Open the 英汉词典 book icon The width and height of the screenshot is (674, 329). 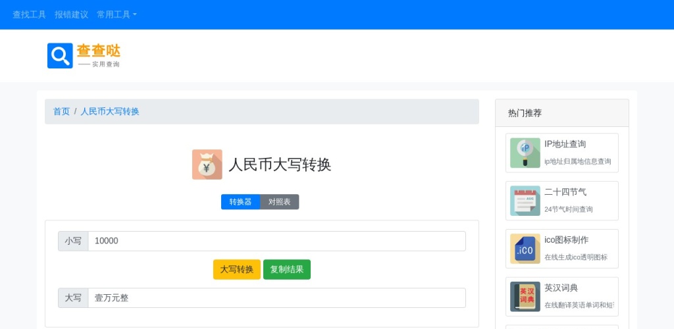(525, 297)
